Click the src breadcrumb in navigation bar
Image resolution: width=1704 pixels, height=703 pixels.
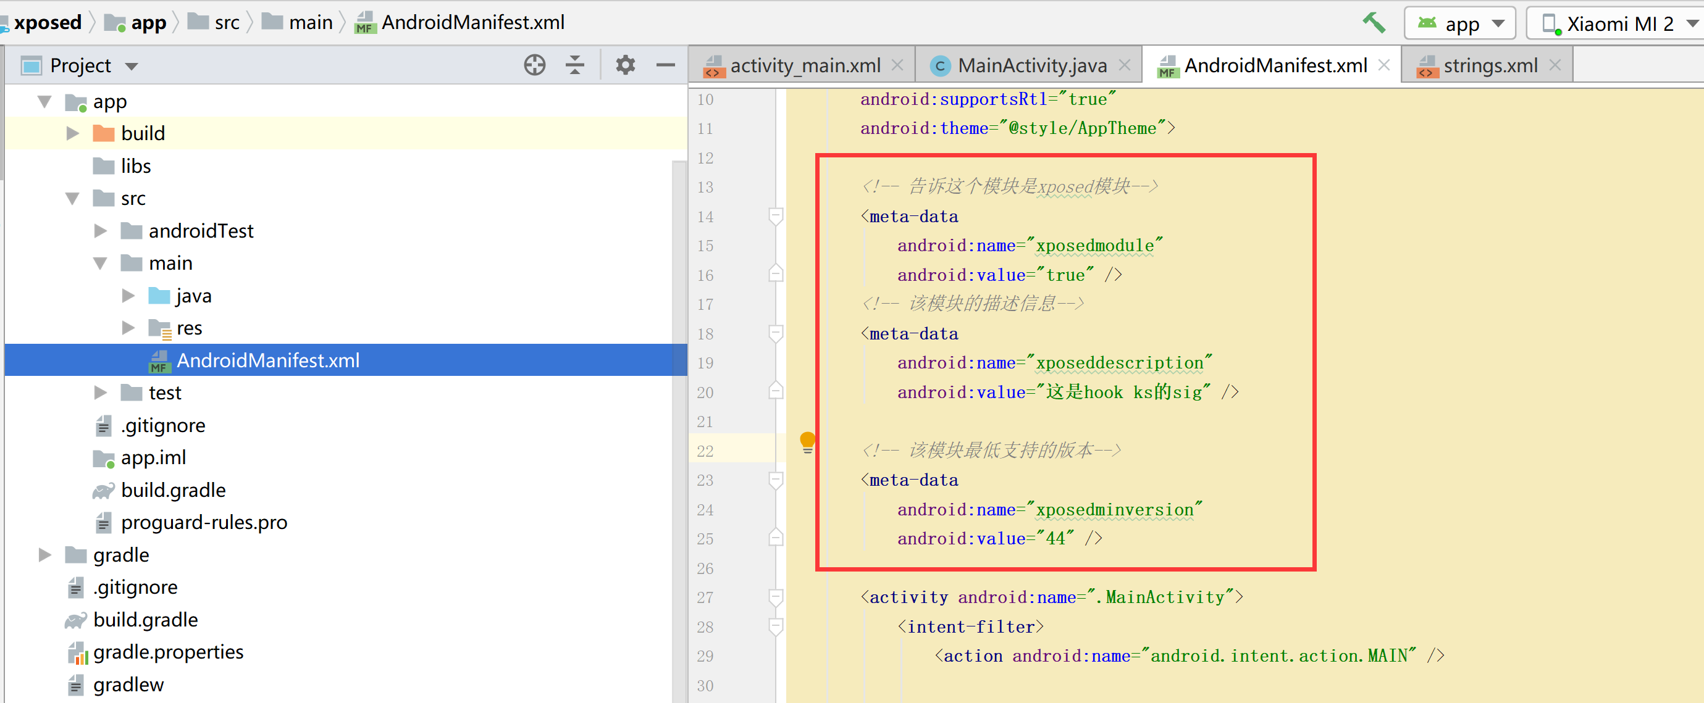point(226,22)
